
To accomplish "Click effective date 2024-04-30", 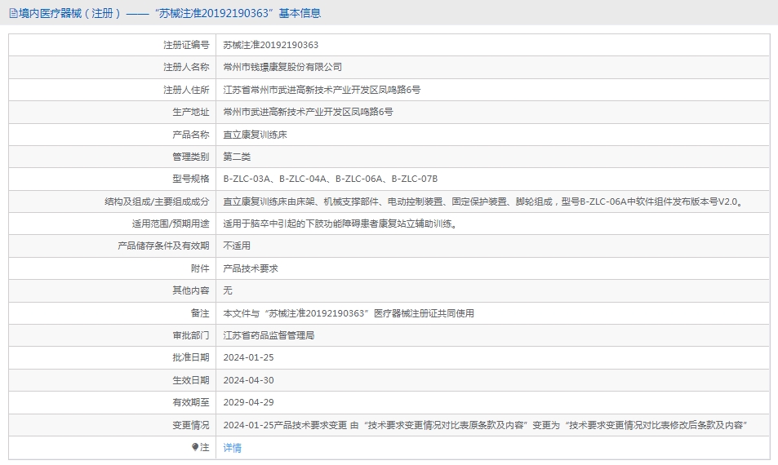I will click(x=248, y=380).
